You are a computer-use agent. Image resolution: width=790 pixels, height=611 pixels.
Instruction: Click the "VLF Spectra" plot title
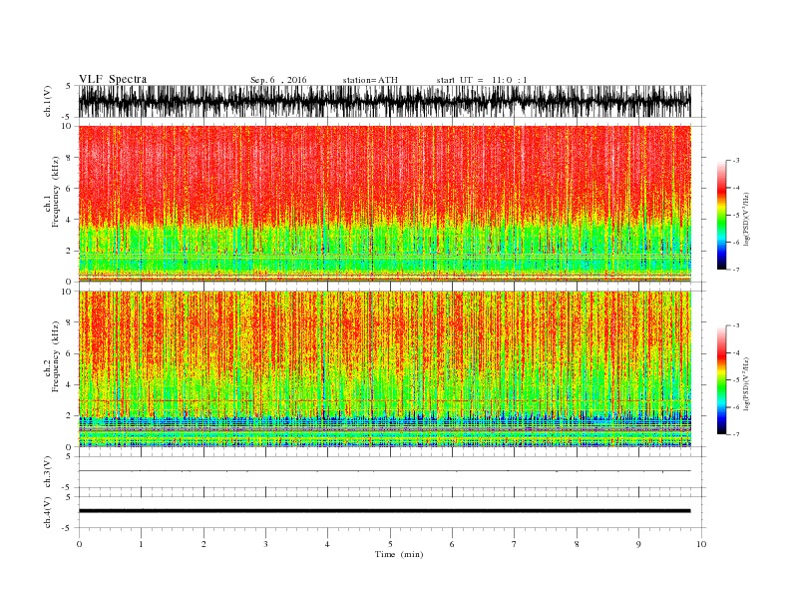coord(113,79)
